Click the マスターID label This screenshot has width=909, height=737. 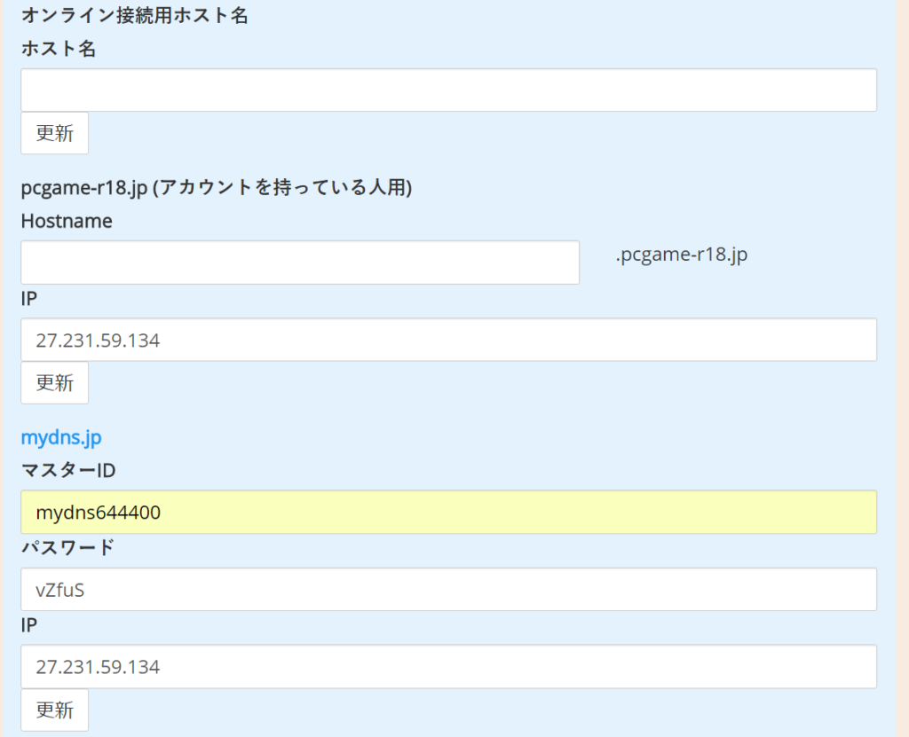coord(68,470)
